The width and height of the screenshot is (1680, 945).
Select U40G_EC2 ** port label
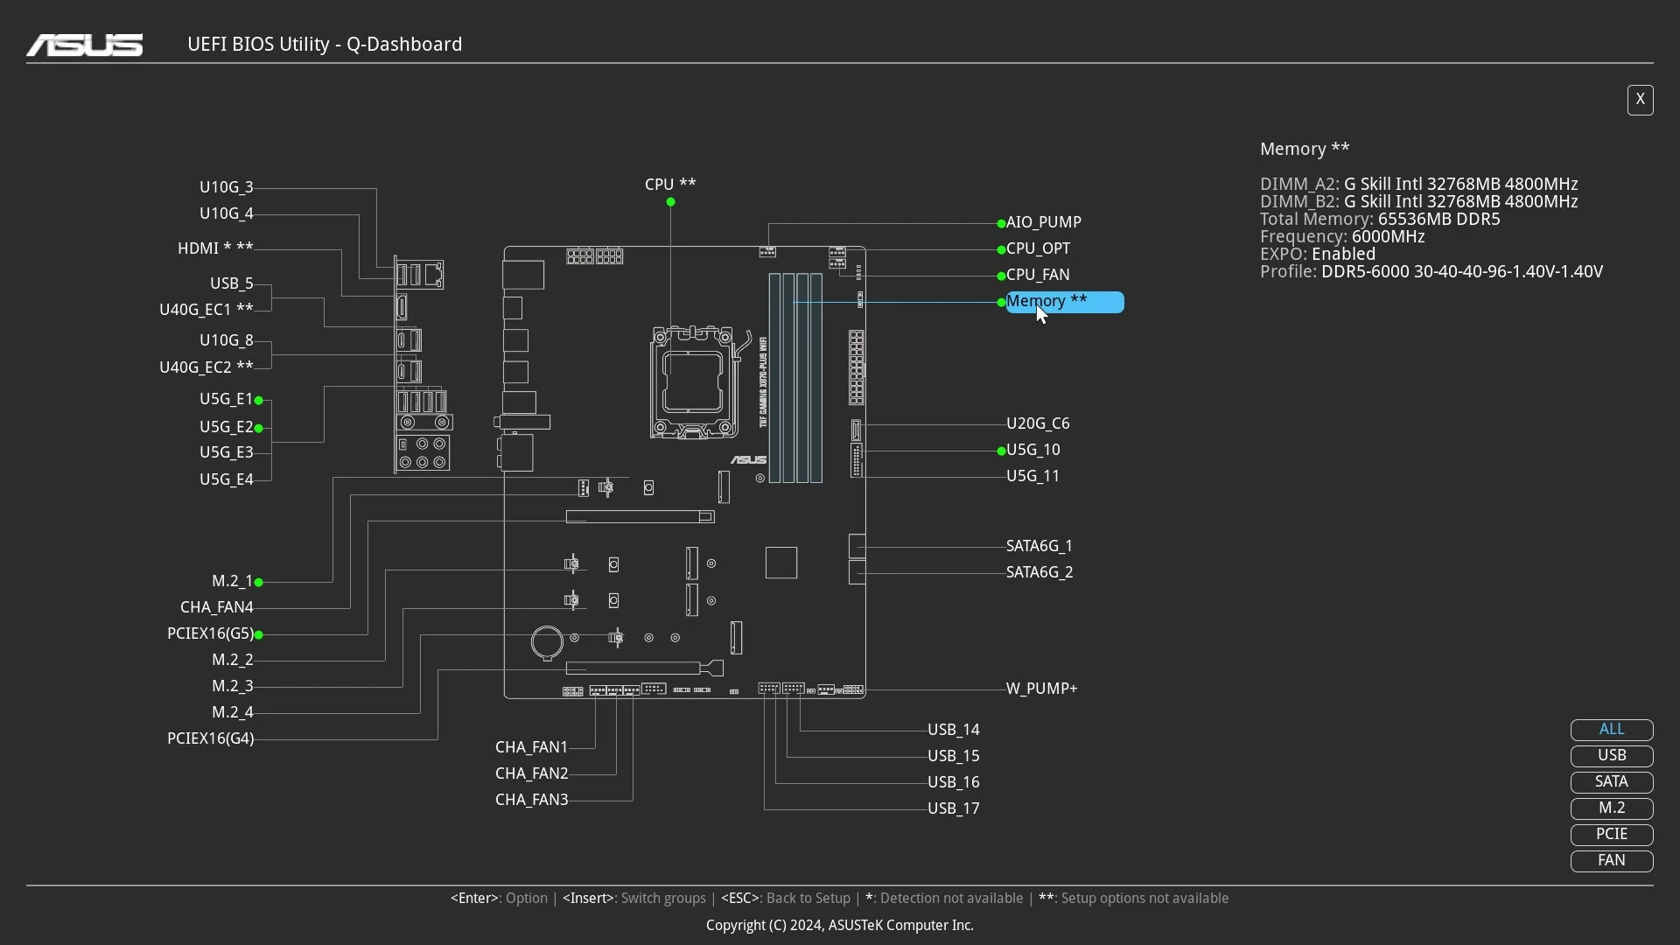pos(206,367)
